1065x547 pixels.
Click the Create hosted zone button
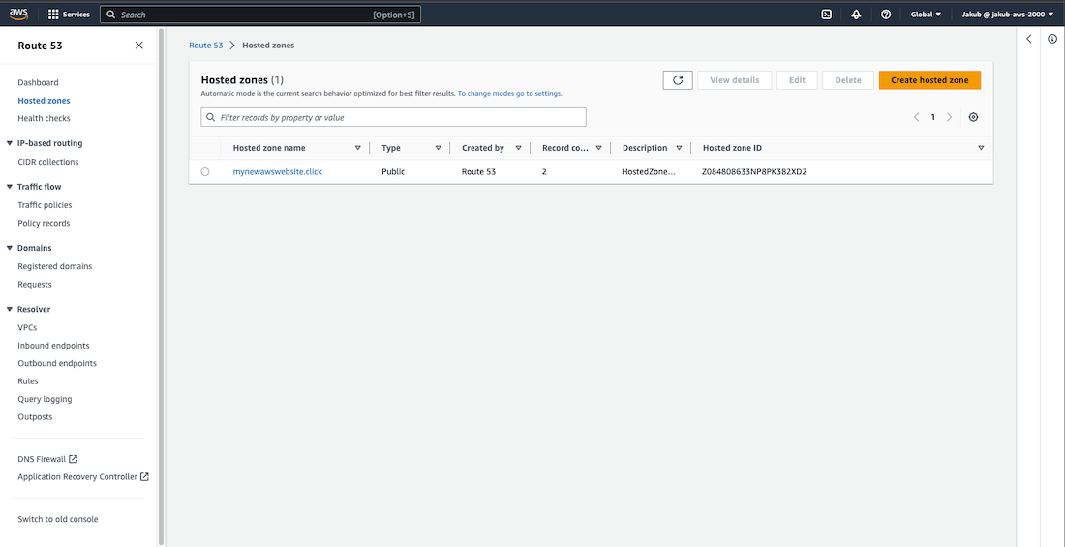pyautogui.click(x=929, y=80)
